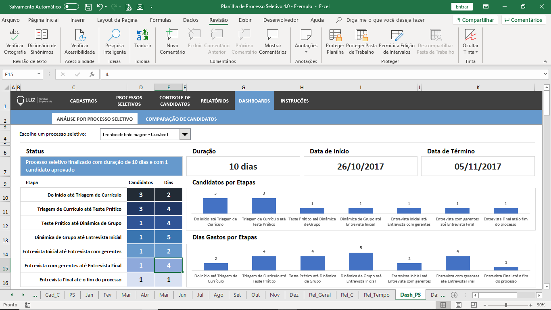The height and width of the screenshot is (310, 551).
Task: Add a new sheet with plus icon
Action: click(454, 295)
